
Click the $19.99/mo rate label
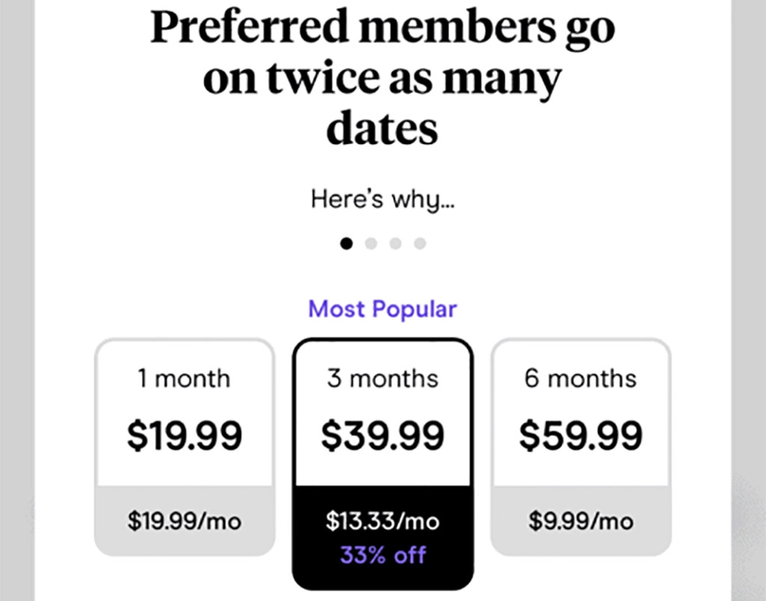coord(183,521)
